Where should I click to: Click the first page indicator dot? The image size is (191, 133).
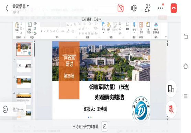[89, 117]
